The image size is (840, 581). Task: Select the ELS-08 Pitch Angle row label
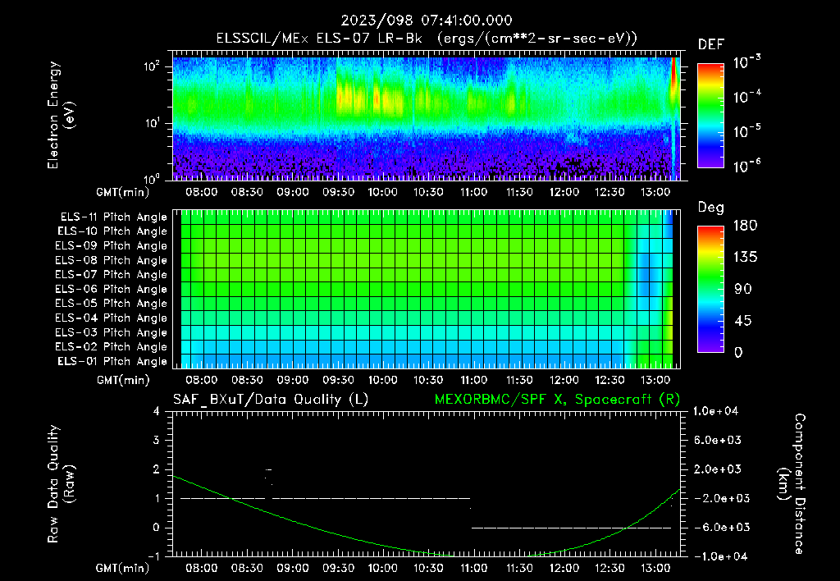(x=111, y=260)
